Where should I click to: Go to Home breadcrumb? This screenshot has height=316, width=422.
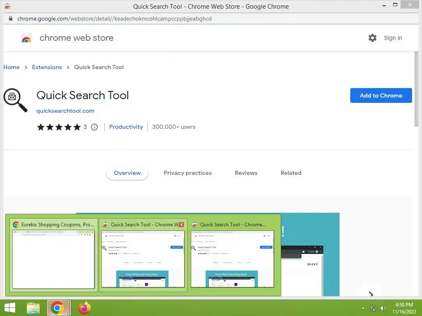pos(11,67)
